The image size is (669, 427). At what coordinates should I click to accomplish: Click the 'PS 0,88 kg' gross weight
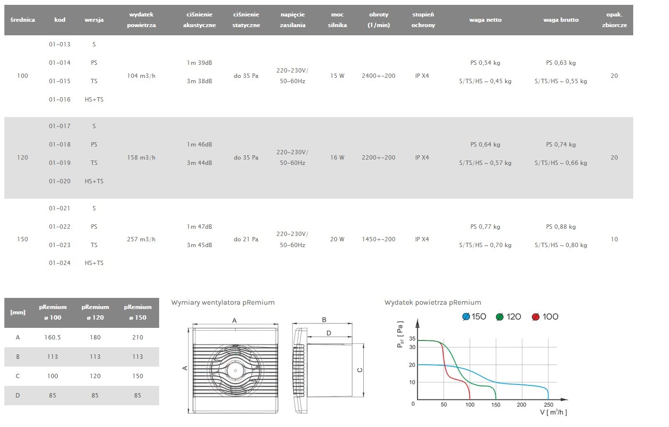pyautogui.click(x=561, y=227)
